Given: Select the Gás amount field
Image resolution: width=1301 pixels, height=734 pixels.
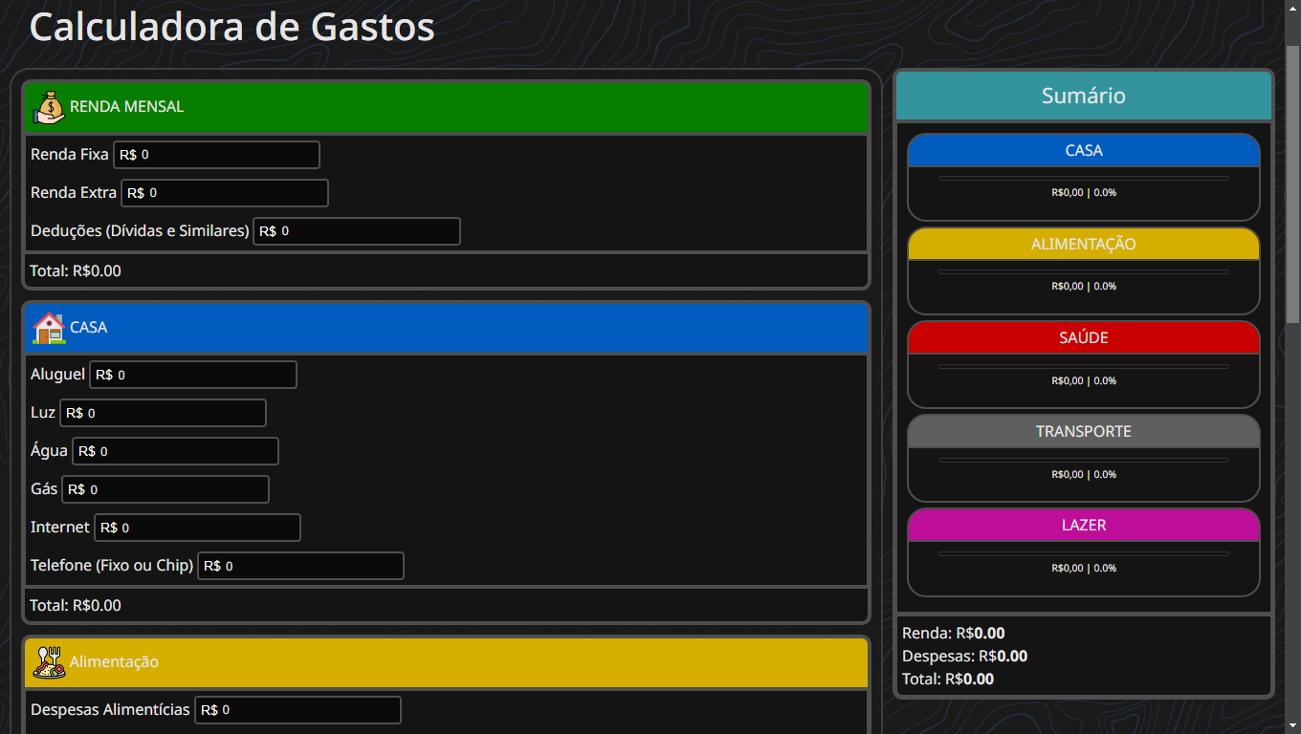Looking at the screenshot, I should tap(165, 489).
